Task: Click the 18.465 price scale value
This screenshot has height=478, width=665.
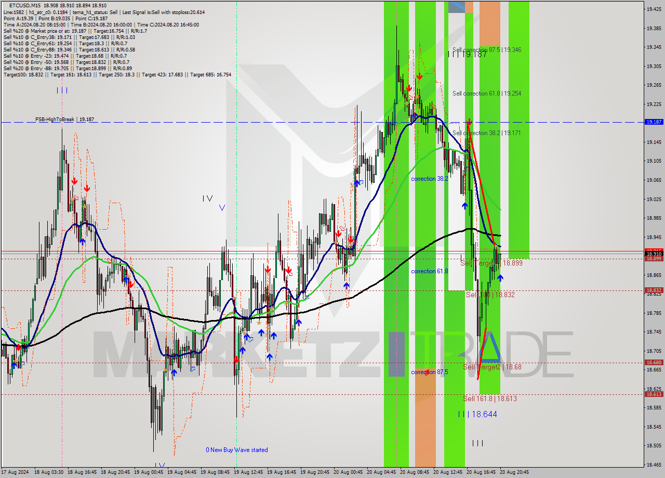Action: [654, 464]
